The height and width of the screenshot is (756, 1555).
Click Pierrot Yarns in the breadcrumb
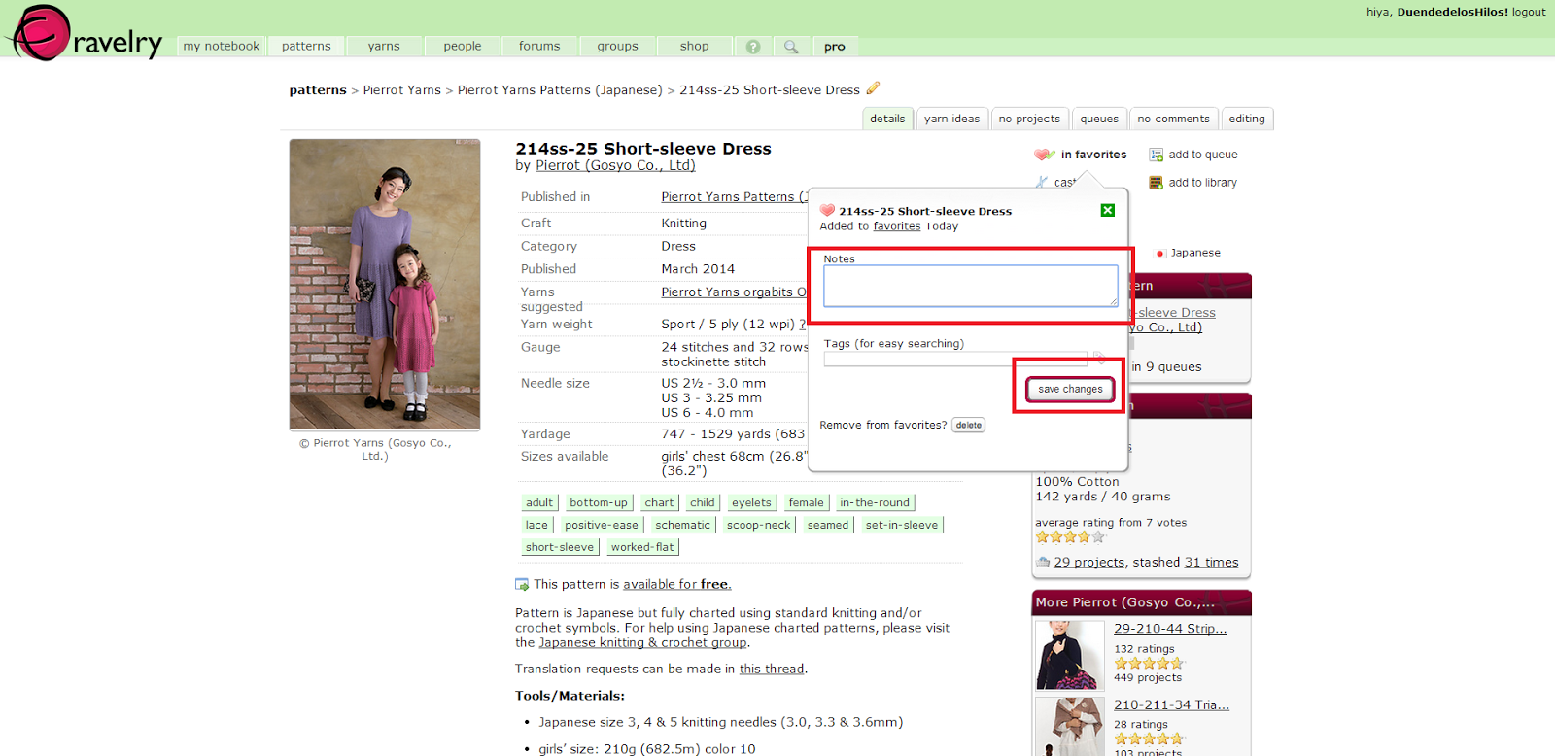click(402, 90)
